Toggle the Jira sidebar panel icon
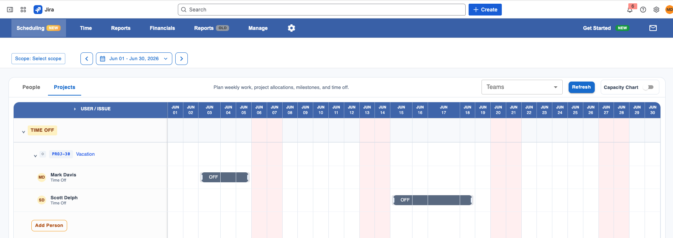The image size is (673, 238). 10,10
